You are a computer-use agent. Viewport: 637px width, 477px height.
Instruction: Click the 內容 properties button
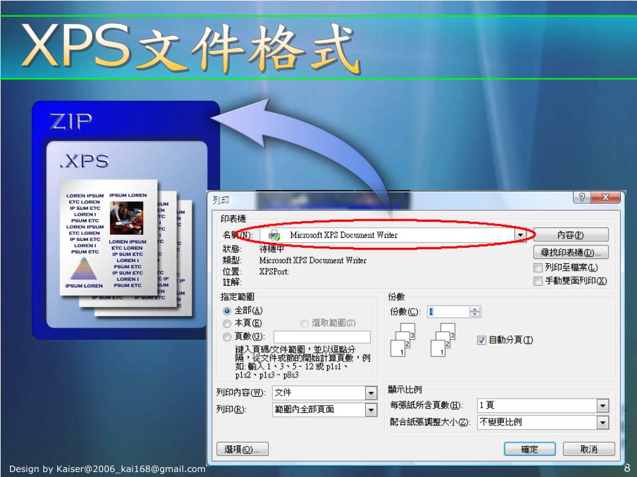click(571, 235)
